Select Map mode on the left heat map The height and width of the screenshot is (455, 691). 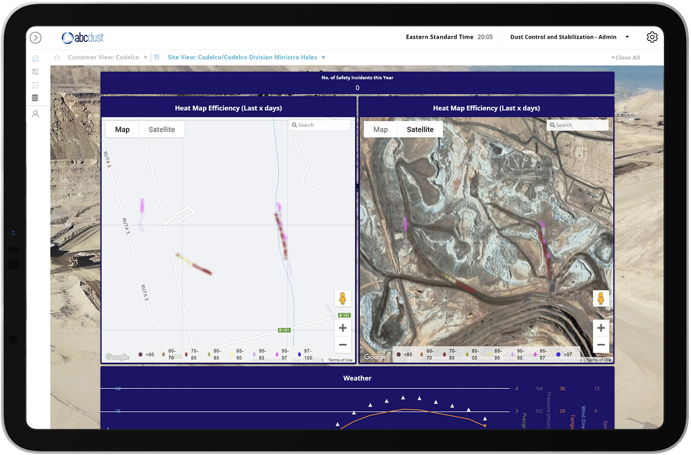(122, 130)
